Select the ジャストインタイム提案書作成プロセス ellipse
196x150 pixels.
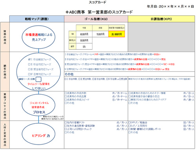(x=38, y=105)
